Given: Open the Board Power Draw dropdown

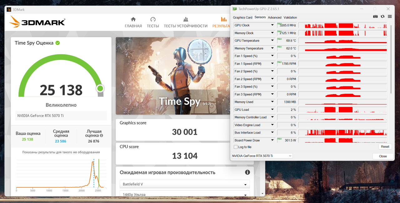Looking at the screenshot, I should (x=272, y=140).
